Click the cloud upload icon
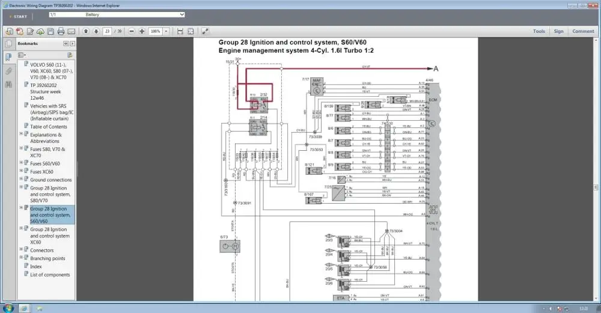Screen dimensions: 601x313 coord(40,31)
